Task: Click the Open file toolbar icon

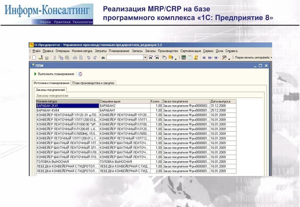Action: [40, 57]
